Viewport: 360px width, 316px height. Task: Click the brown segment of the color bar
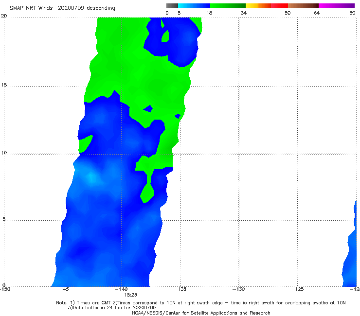[x=303, y=6]
